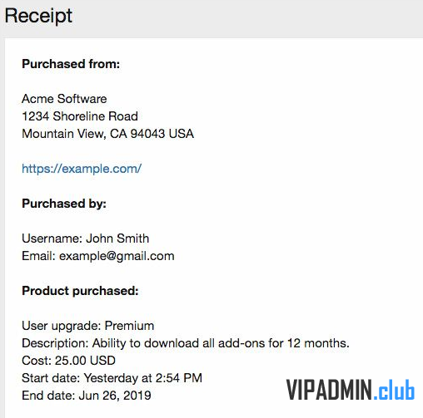This screenshot has width=423, height=418.
Task: Click the 1234 Shoreline Road address line
Action: (80, 116)
